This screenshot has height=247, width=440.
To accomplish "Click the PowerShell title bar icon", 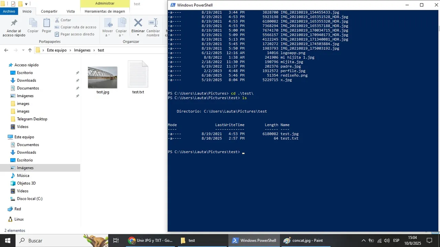I will tap(173, 5).
